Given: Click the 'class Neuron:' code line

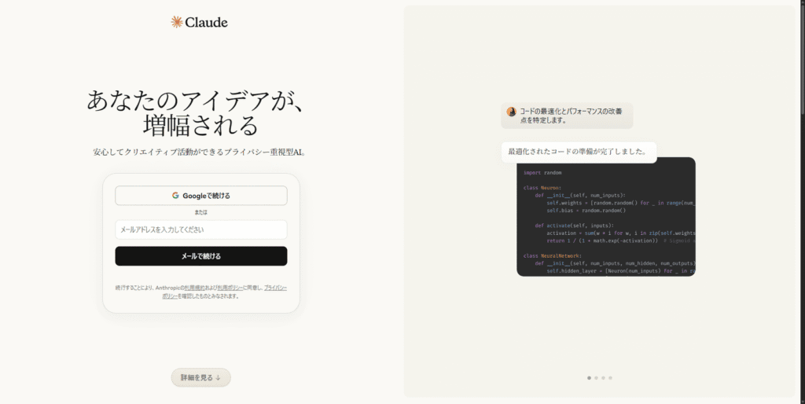Looking at the screenshot, I should pyautogui.click(x=542, y=188).
